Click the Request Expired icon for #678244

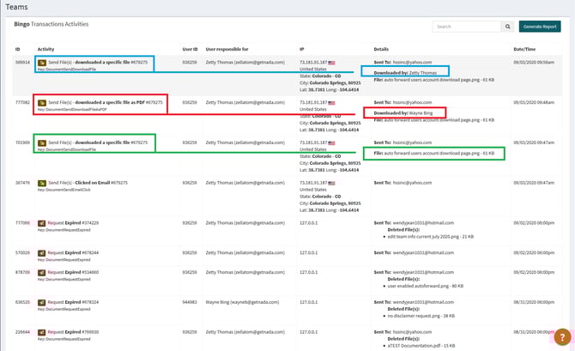[41, 252]
